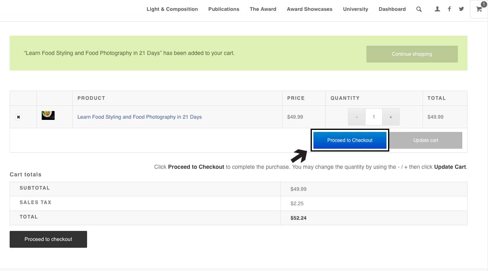The image size is (488, 271).
Task: Open the Facebook icon link
Action: [x=449, y=9]
